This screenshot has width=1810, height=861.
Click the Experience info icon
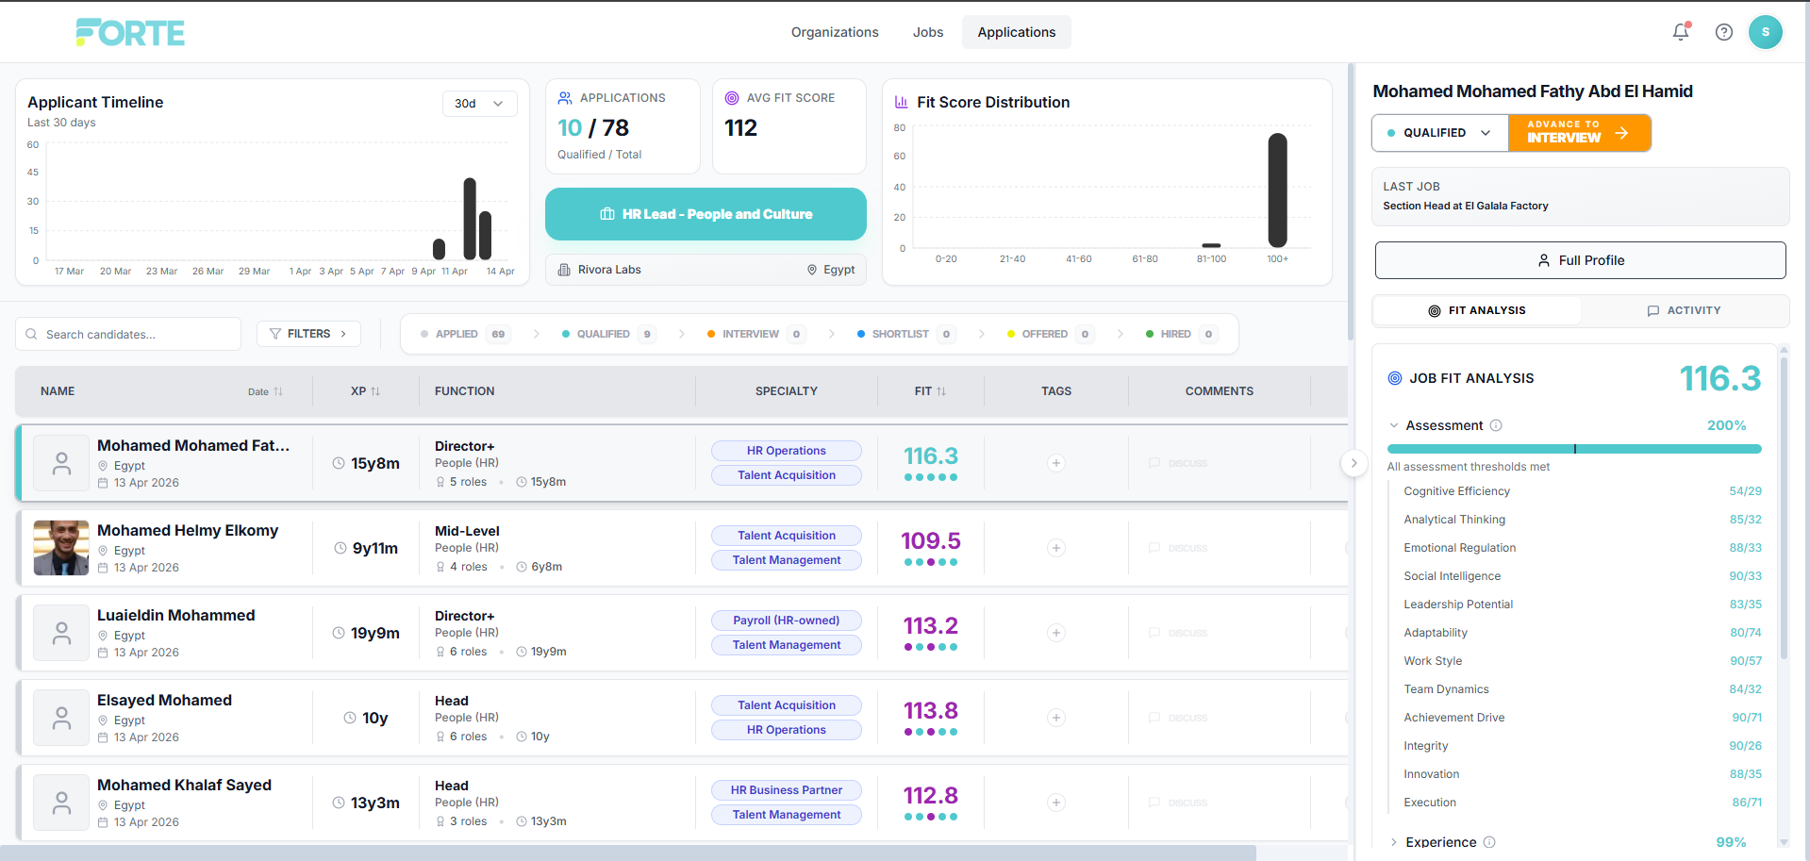[1489, 842]
